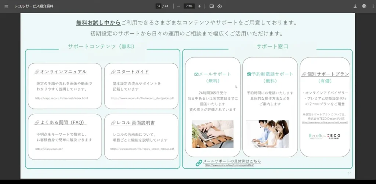Open the recoru_startguide.pdf link
376x184 pixels.
click(142, 98)
